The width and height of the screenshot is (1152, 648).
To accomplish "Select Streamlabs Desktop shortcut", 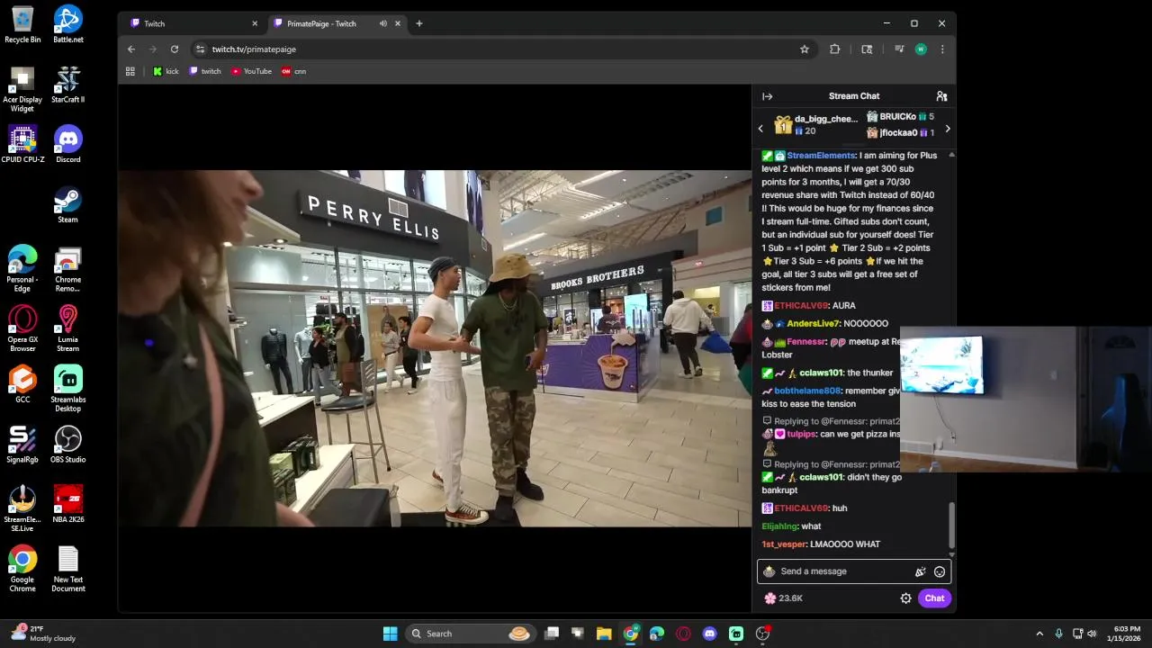I will (x=68, y=389).
